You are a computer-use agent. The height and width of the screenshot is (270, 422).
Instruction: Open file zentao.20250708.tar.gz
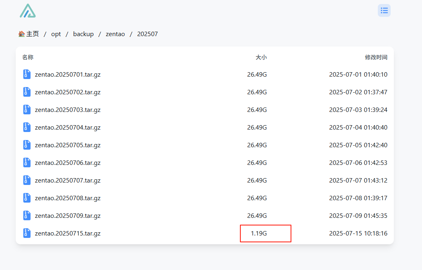coord(68,198)
